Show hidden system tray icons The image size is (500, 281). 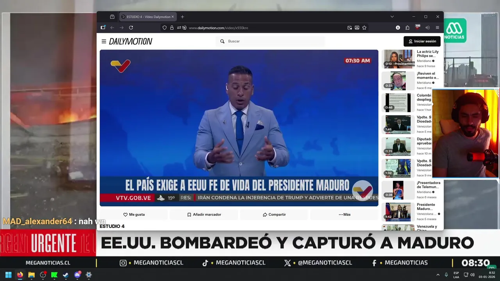click(x=438, y=275)
